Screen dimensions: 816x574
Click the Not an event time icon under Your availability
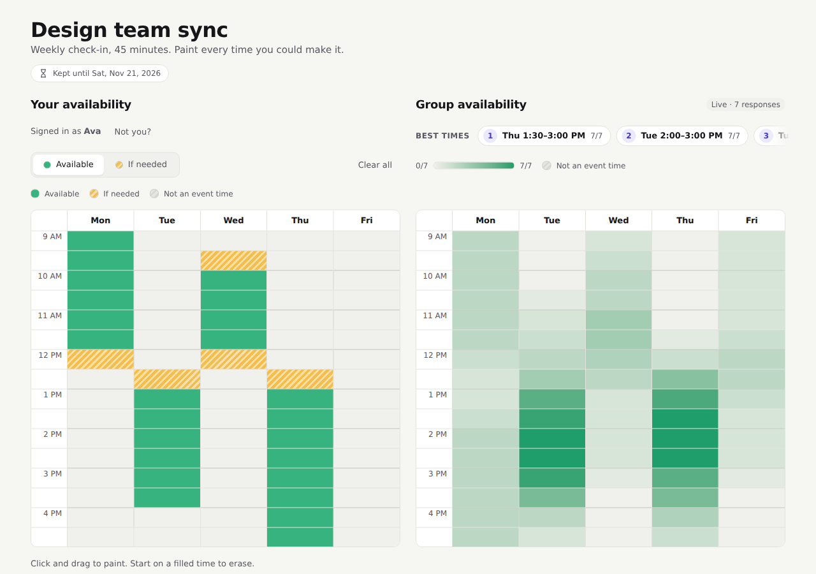(154, 194)
